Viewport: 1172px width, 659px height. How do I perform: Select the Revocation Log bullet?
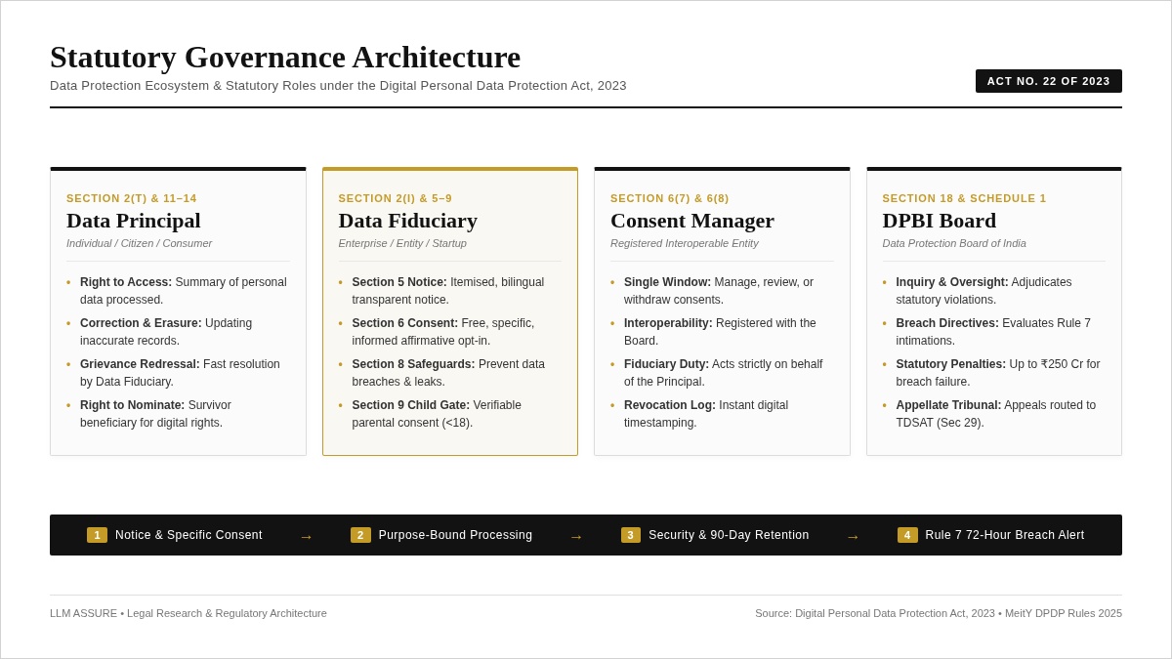pos(722,414)
